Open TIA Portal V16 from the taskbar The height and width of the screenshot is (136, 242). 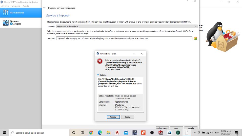[135, 133]
